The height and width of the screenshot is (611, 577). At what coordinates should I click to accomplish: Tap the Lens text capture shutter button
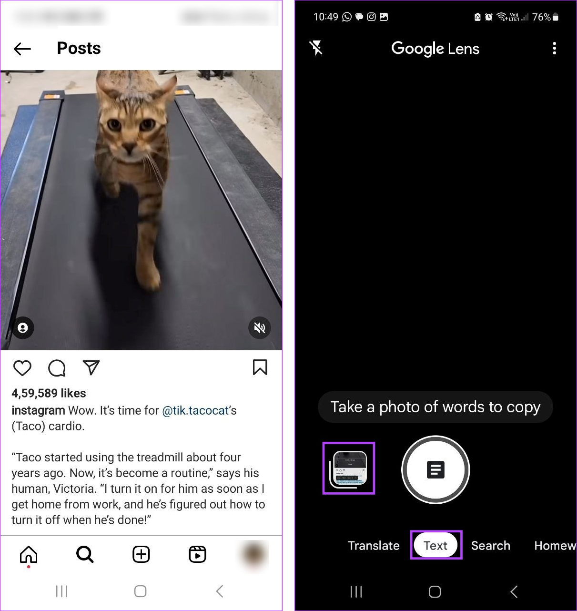pyautogui.click(x=435, y=469)
